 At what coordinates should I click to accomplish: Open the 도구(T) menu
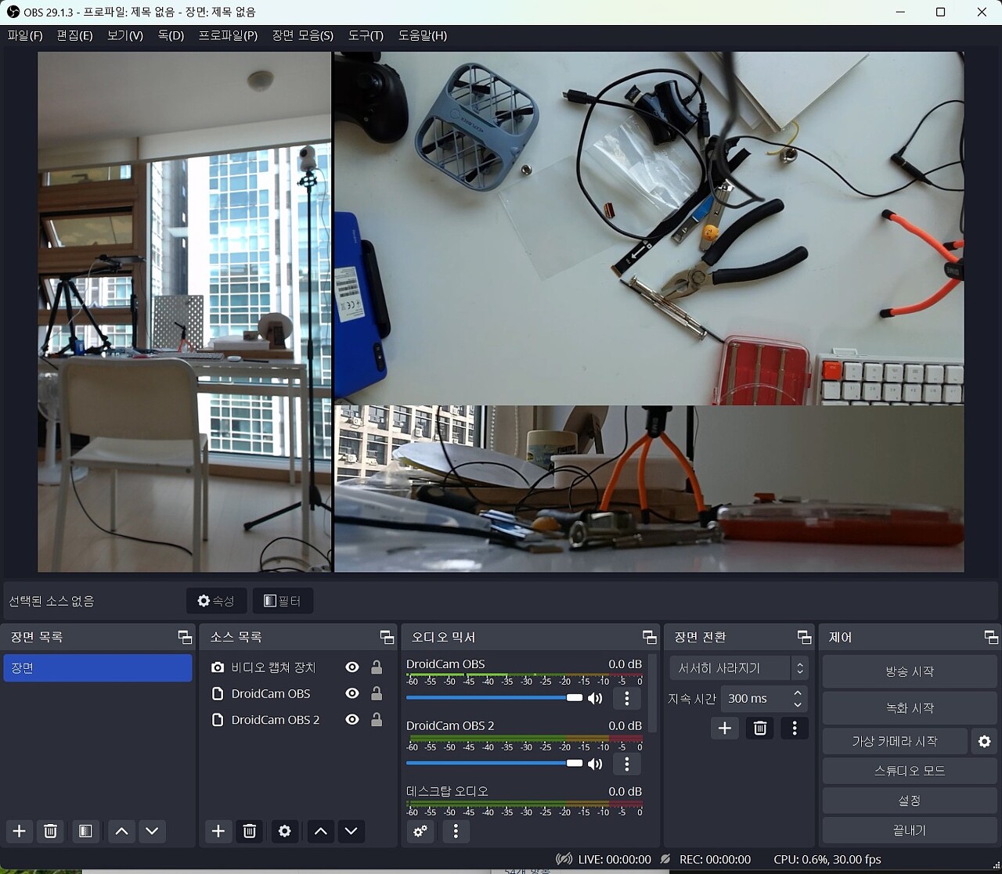coord(366,35)
